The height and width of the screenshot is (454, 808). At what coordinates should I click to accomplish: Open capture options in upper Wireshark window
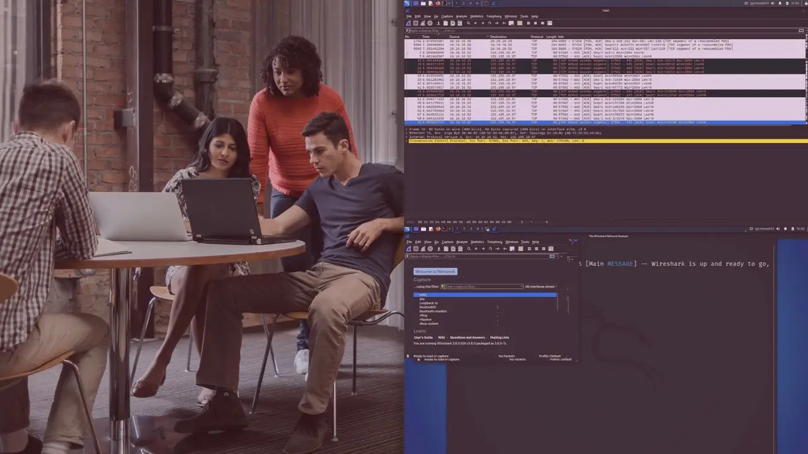(430, 23)
